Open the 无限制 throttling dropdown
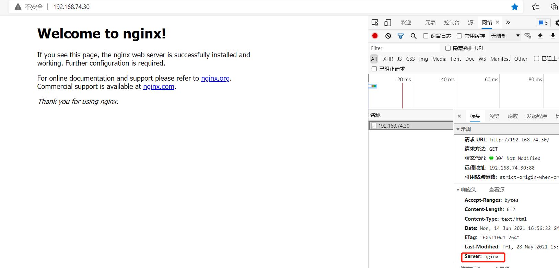 [x=505, y=36]
